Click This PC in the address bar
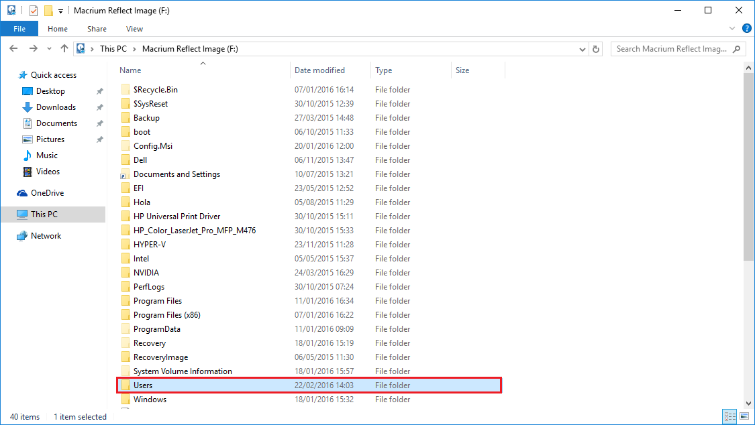755x425 pixels. [113, 48]
